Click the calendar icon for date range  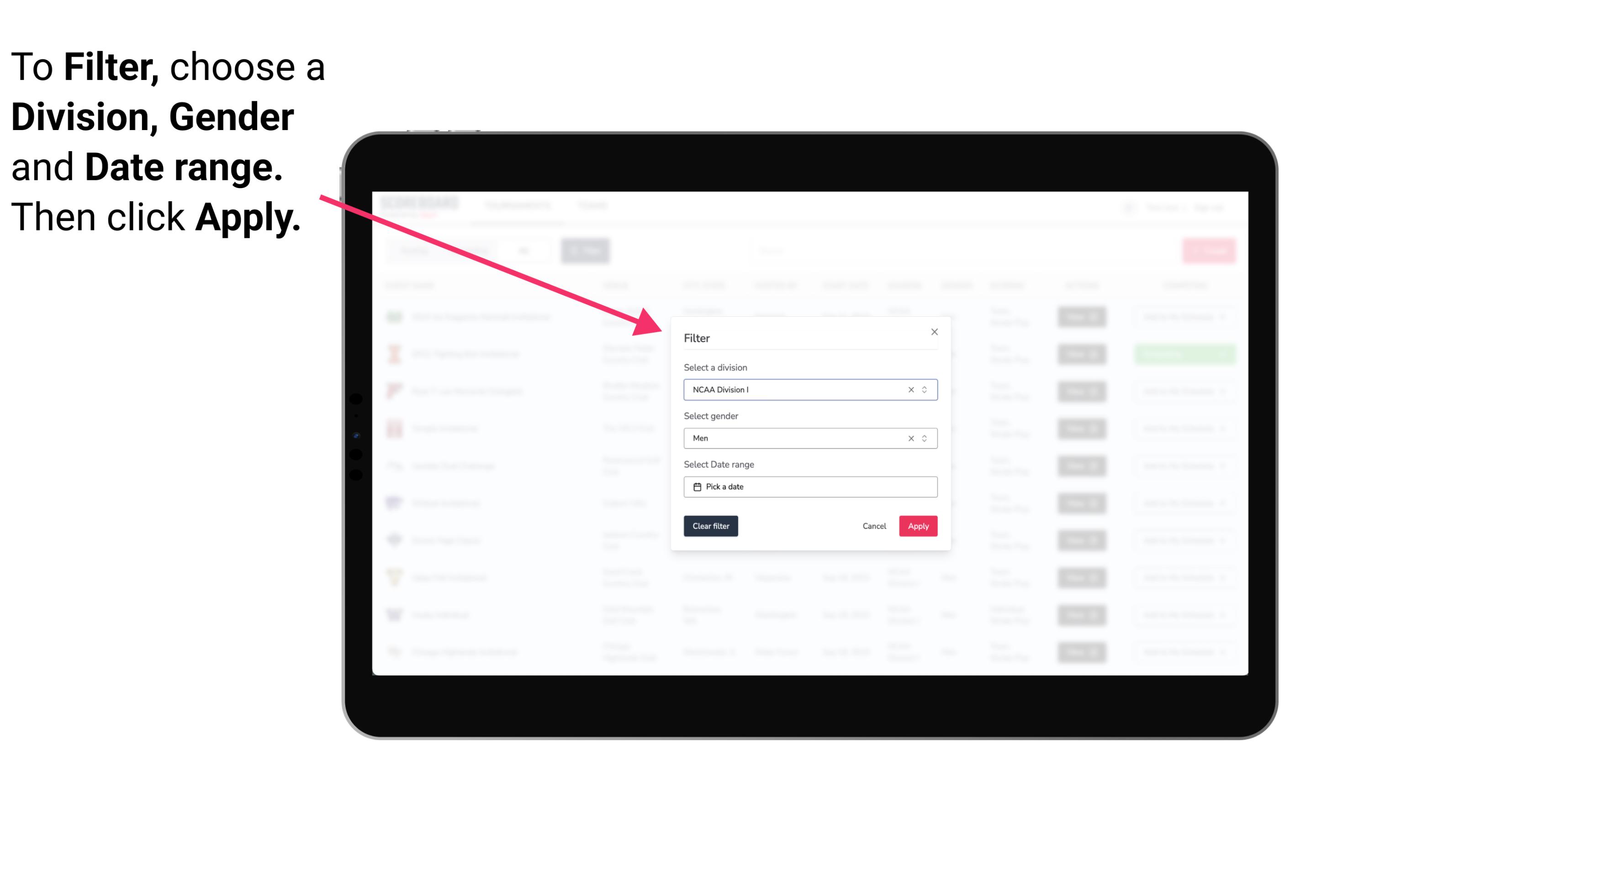696,487
